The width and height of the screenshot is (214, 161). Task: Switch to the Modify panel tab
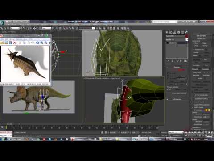pyautogui.click(x=171, y=32)
